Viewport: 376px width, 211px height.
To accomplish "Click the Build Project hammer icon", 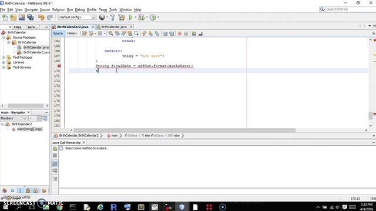I will 112,17.
